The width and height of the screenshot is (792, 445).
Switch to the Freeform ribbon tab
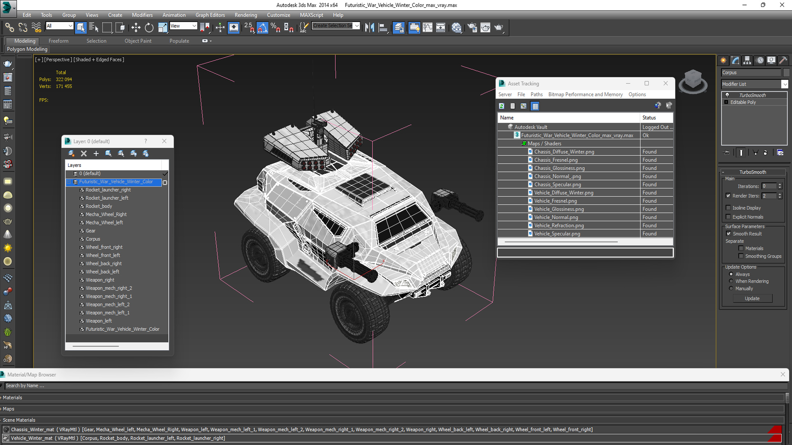coord(59,41)
